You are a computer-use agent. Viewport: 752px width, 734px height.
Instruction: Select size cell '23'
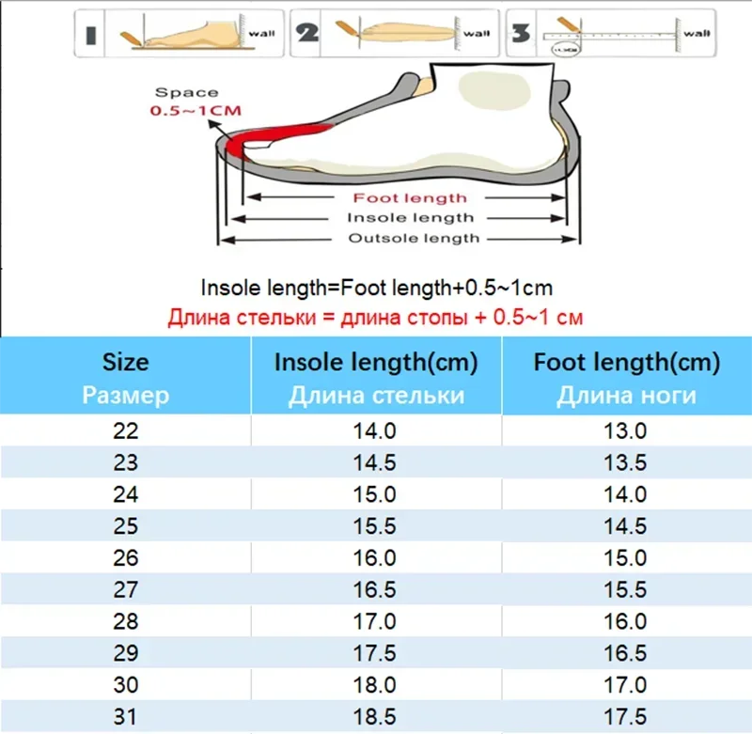(126, 462)
